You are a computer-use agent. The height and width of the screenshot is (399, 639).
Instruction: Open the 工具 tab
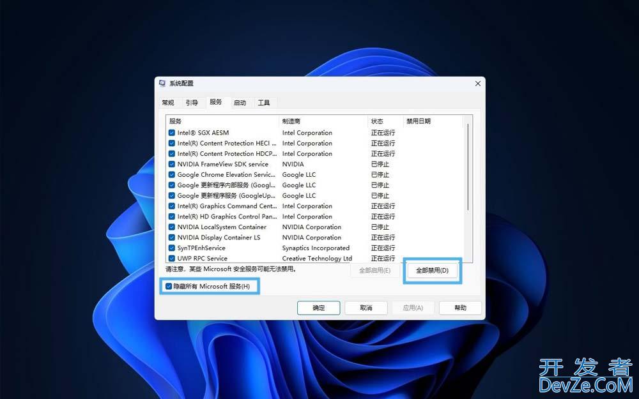[x=264, y=103]
